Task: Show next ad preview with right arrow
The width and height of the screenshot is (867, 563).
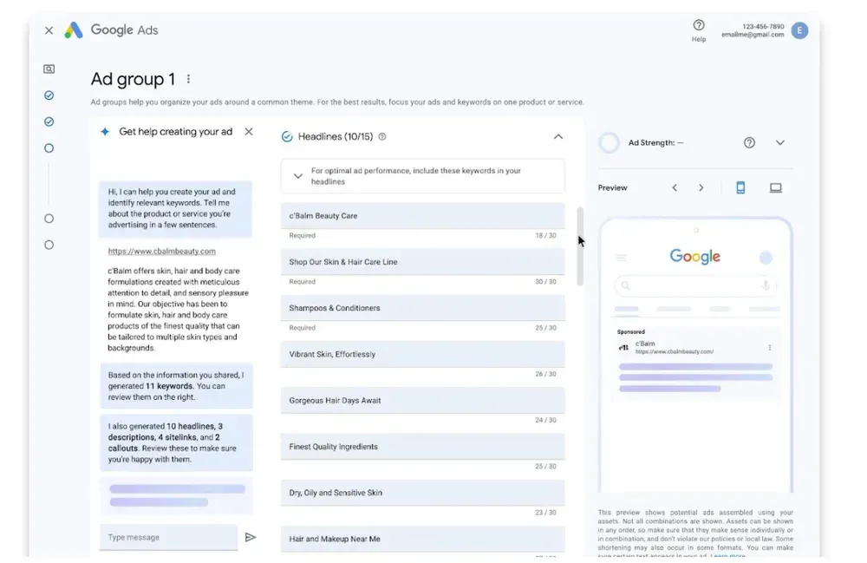Action: (x=701, y=188)
